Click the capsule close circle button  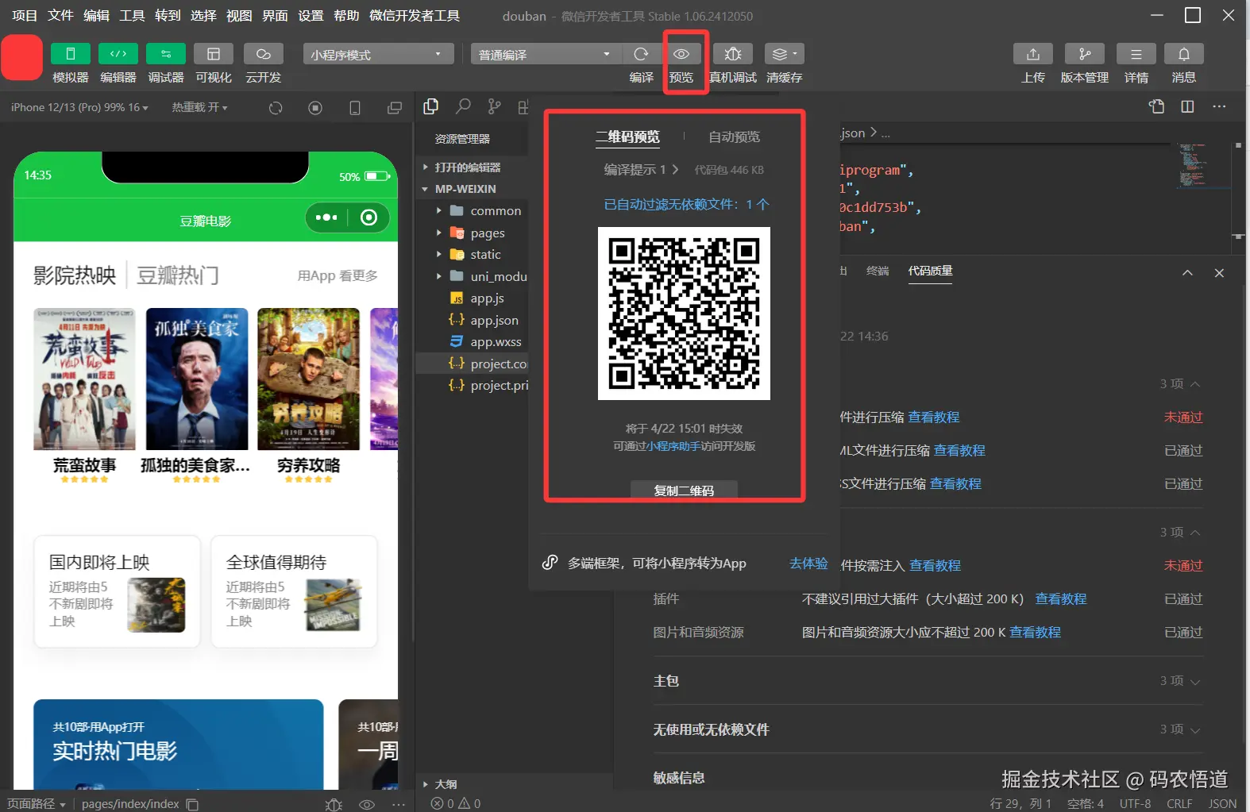tap(369, 217)
